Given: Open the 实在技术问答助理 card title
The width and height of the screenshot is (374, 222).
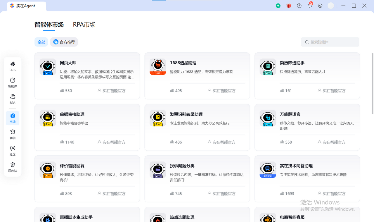Looking at the screenshot, I should pos(296,166).
